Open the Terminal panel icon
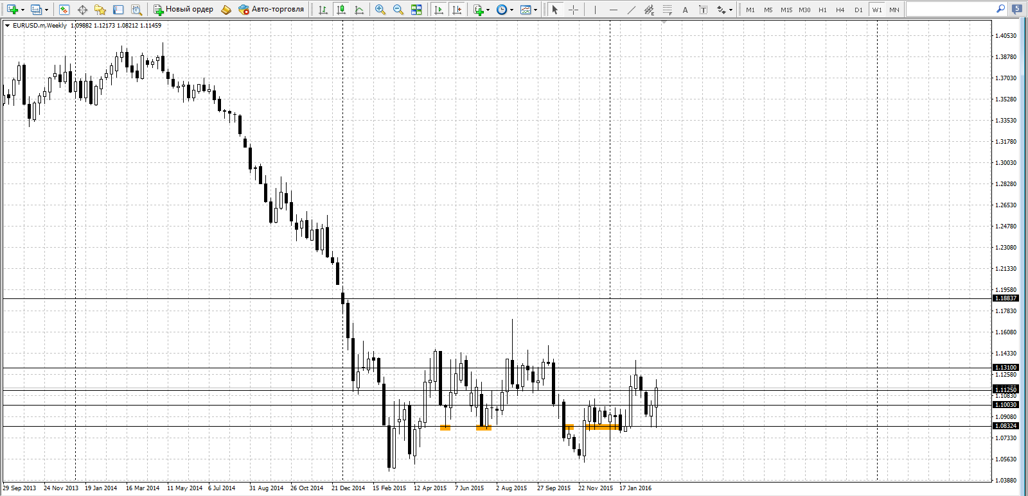 [x=118, y=10]
